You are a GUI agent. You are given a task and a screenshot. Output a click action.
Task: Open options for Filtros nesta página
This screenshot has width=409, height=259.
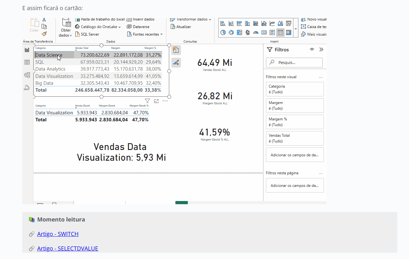coord(321,173)
